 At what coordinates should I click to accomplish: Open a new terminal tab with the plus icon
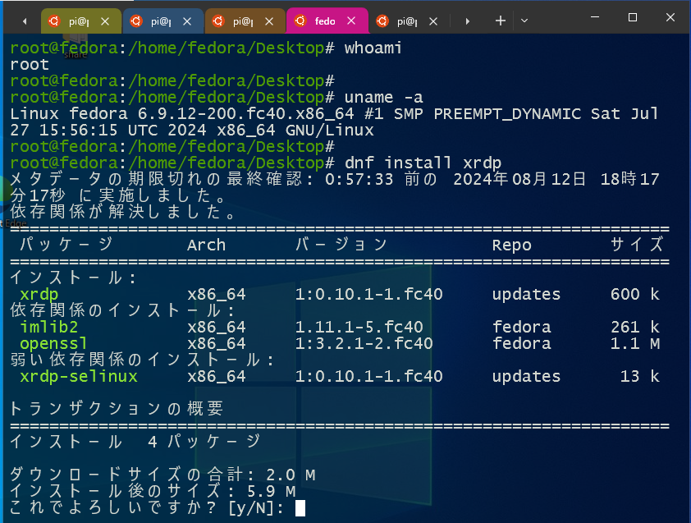501,21
